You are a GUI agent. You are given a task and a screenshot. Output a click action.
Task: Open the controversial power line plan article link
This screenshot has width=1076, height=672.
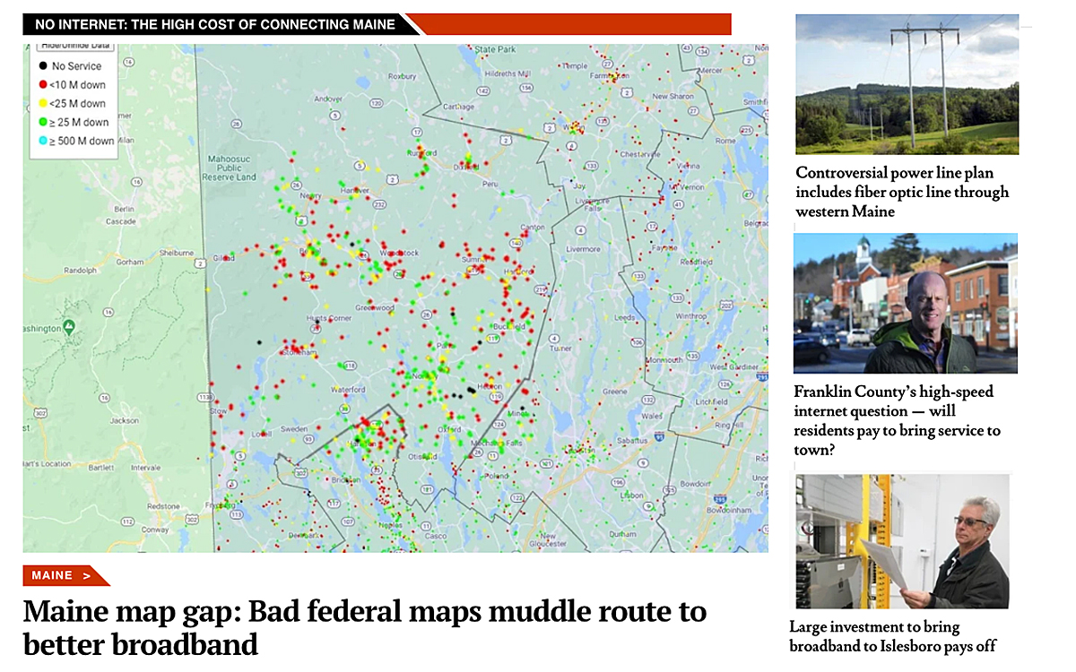[901, 192]
